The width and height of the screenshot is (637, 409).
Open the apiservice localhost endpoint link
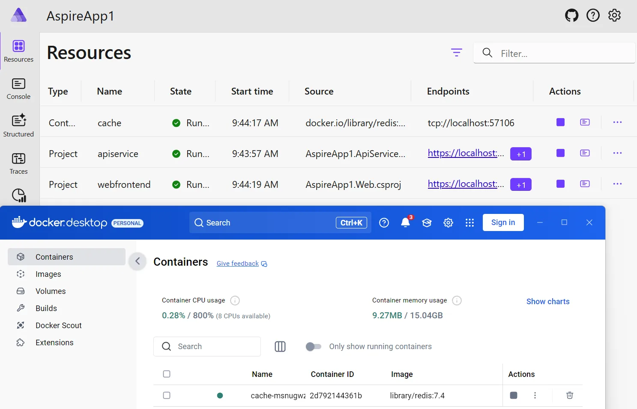466,153
